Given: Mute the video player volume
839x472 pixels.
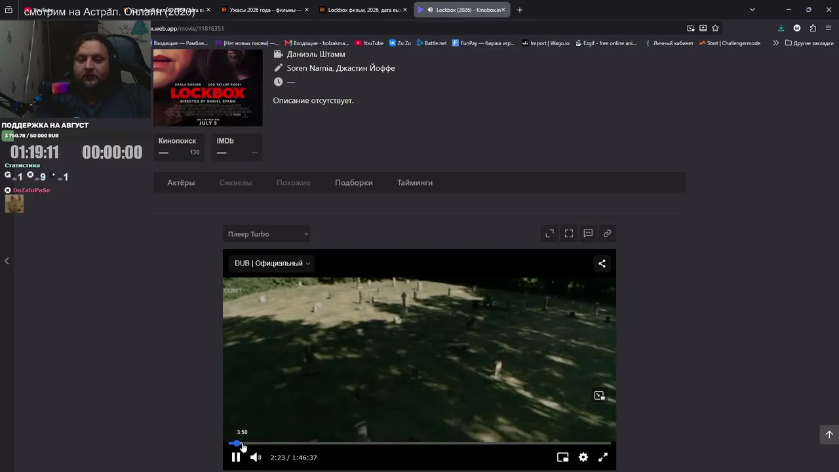Looking at the screenshot, I should (256, 458).
